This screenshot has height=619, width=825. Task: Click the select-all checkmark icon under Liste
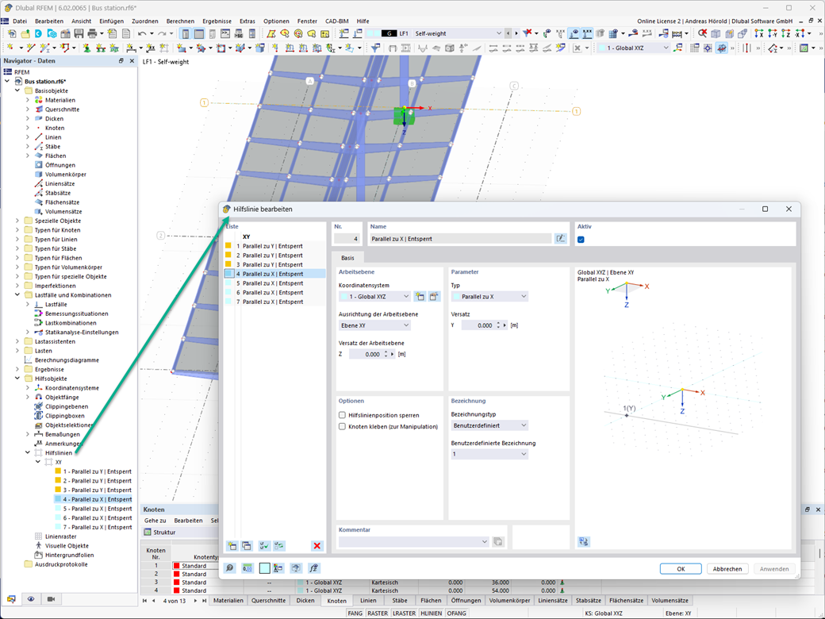264,546
